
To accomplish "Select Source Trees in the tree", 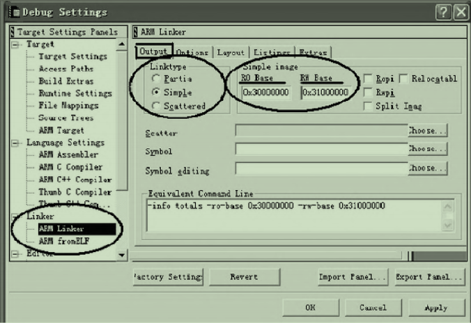I will 66,118.
